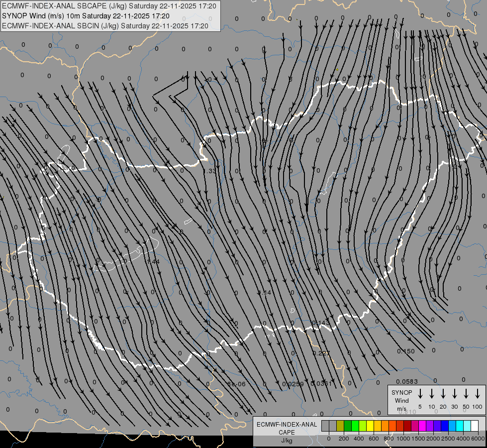
Task: Click the 50 m/s wind arrow in legend
Action: 466,393
